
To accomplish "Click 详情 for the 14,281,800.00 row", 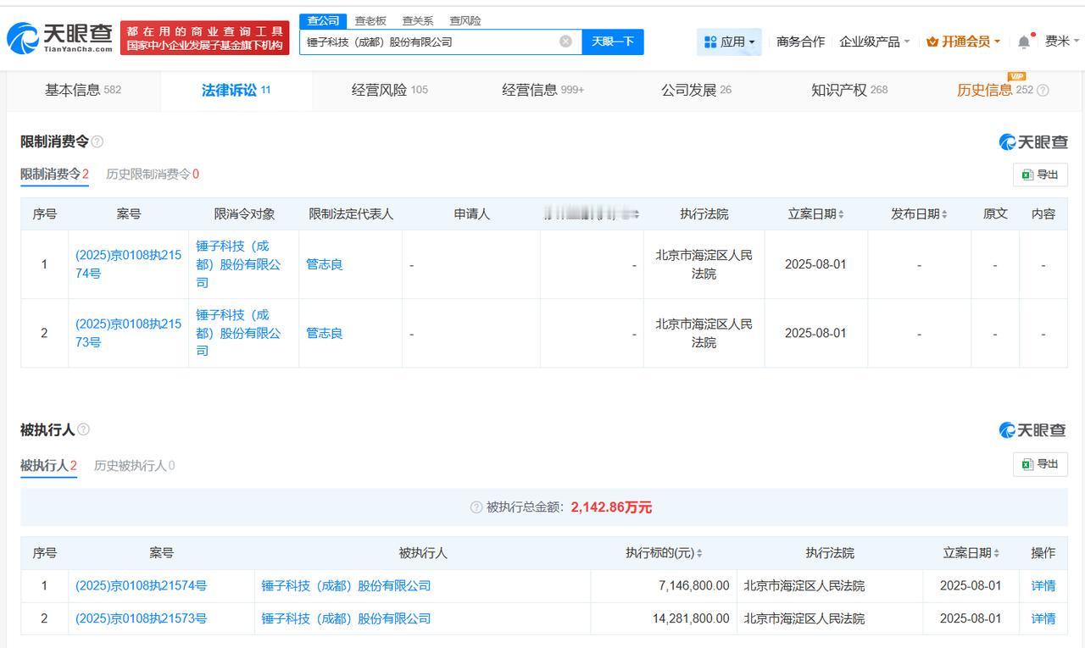I will (x=1043, y=618).
